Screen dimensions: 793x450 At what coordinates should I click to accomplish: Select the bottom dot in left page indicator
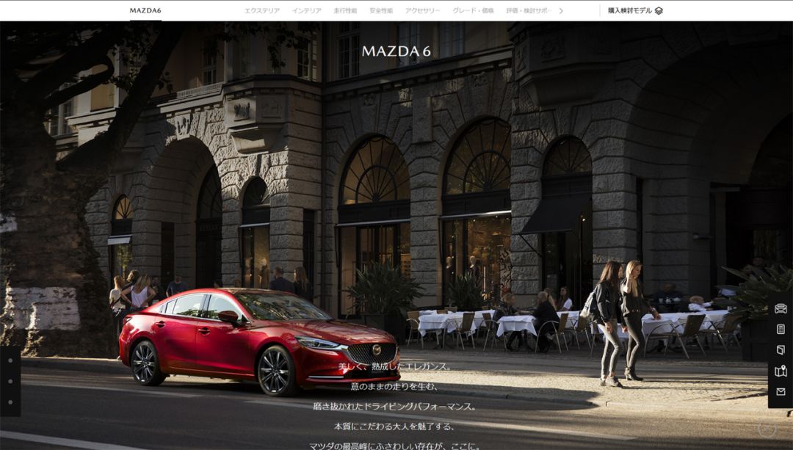(x=10, y=402)
